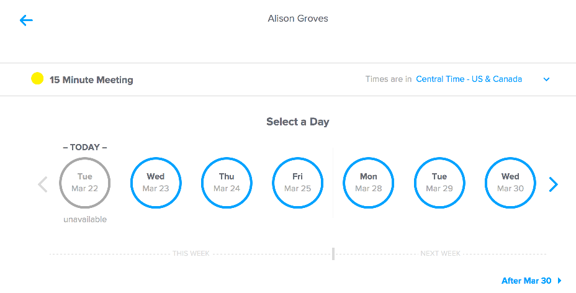Choose Mon Mar 28
The image size is (576, 293).
369,183
